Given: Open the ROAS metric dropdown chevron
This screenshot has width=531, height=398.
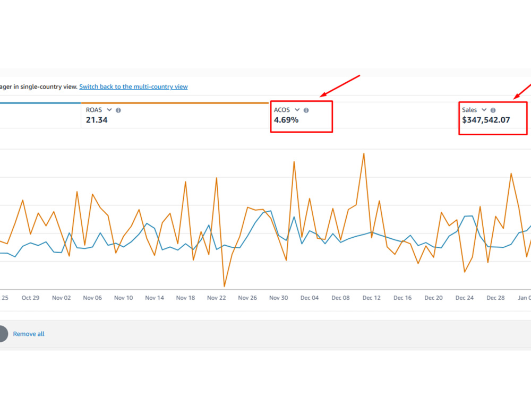Looking at the screenshot, I should tap(109, 110).
